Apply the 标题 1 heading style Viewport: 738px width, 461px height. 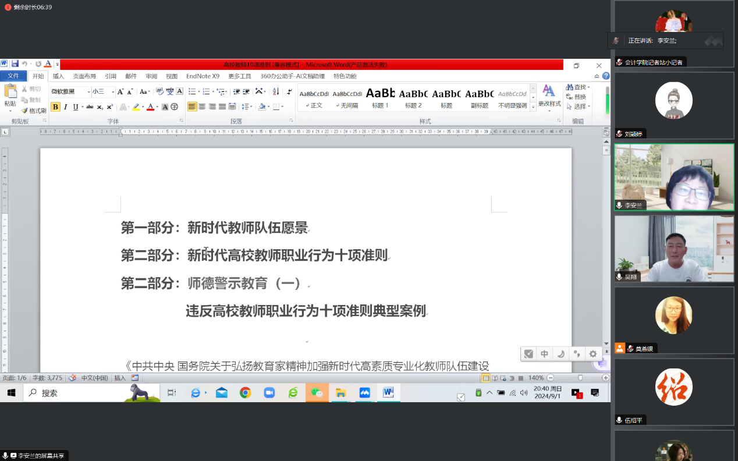coord(380,97)
